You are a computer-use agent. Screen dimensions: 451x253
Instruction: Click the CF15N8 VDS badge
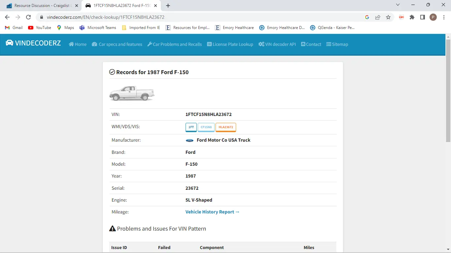coord(206,127)
